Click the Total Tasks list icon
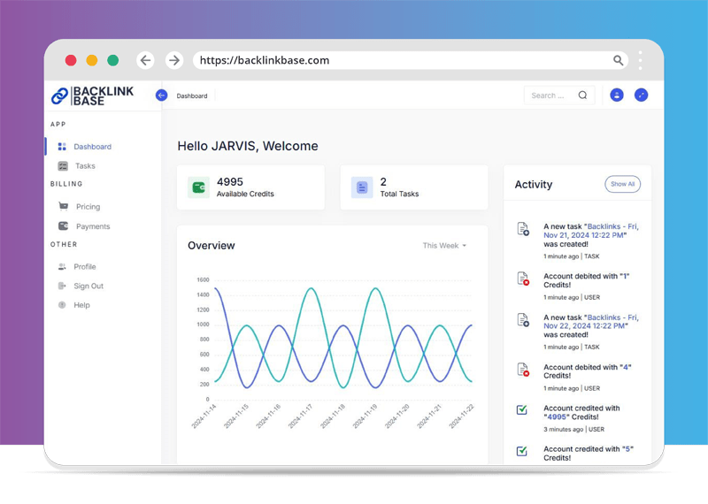This screenshot has height=504, width=708. tap(362, 187)
